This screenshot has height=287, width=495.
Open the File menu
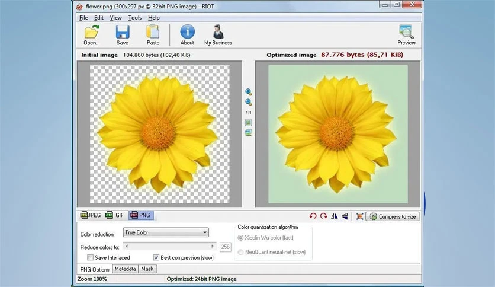pos(83,18)
